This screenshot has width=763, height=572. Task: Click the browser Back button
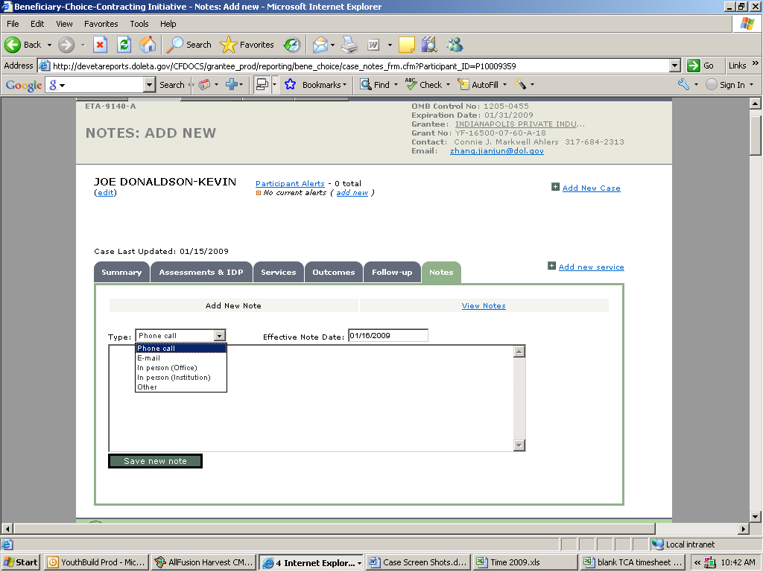pyautogui.click(x=23, y=45)
